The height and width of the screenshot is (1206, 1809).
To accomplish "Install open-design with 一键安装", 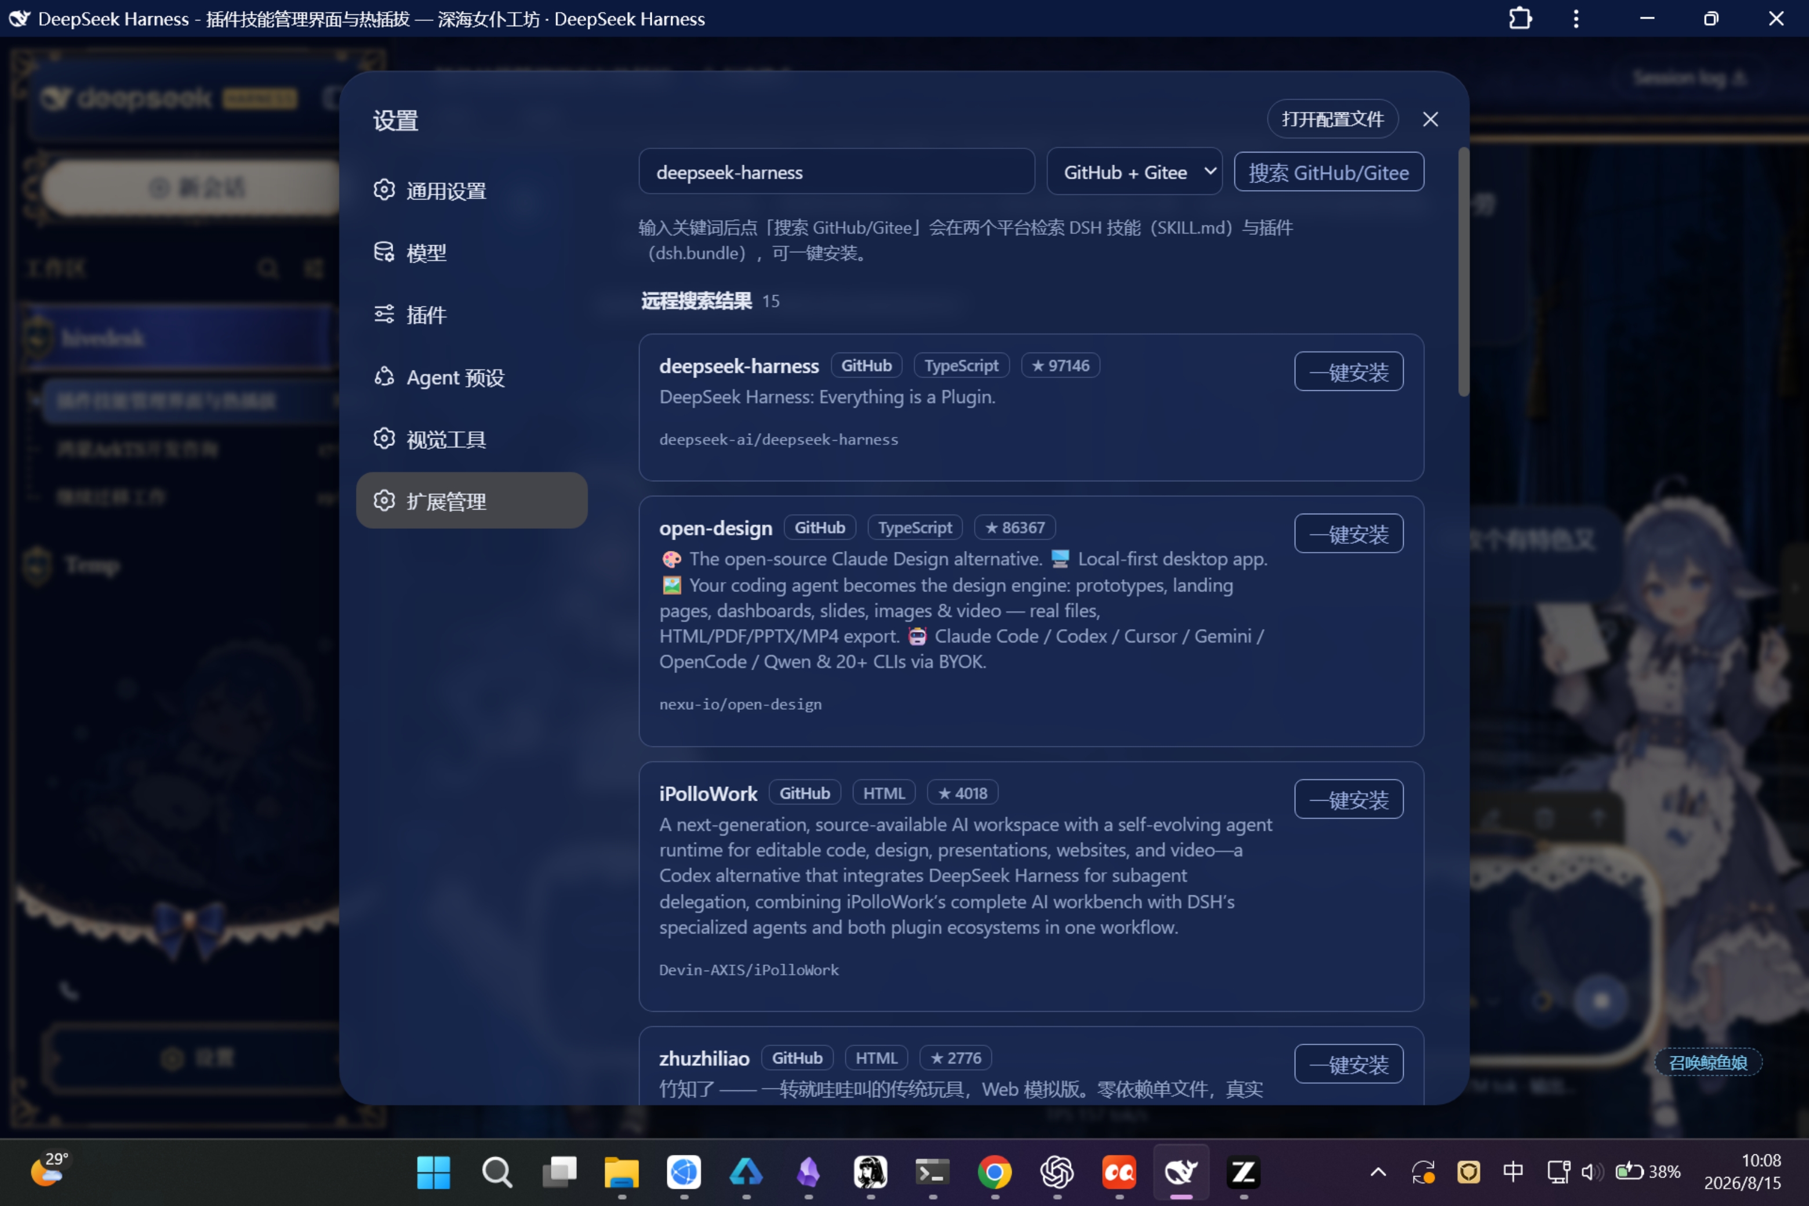I will pyautogui.click(x=1348, y=534).
